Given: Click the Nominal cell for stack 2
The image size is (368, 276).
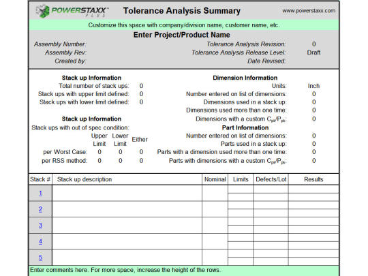Looking at the screenshot, I should tap(215, 209).
